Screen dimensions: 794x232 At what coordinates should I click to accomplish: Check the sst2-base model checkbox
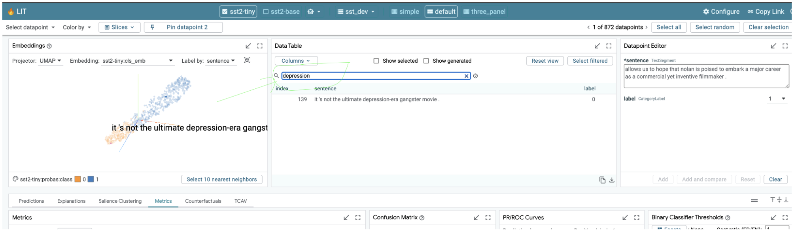[266, 12]
